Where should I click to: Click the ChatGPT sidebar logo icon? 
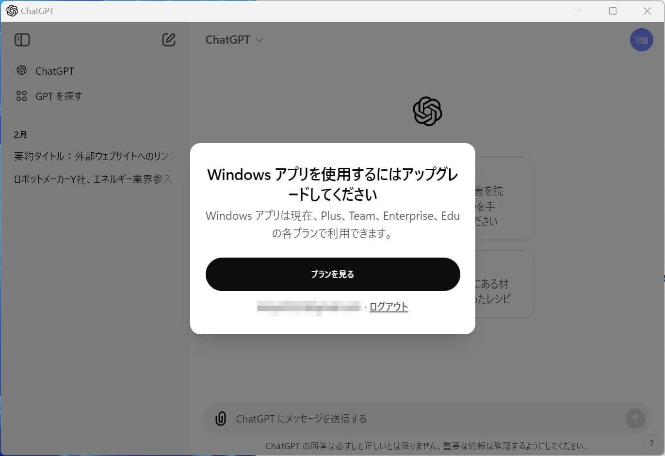(21, 70)
